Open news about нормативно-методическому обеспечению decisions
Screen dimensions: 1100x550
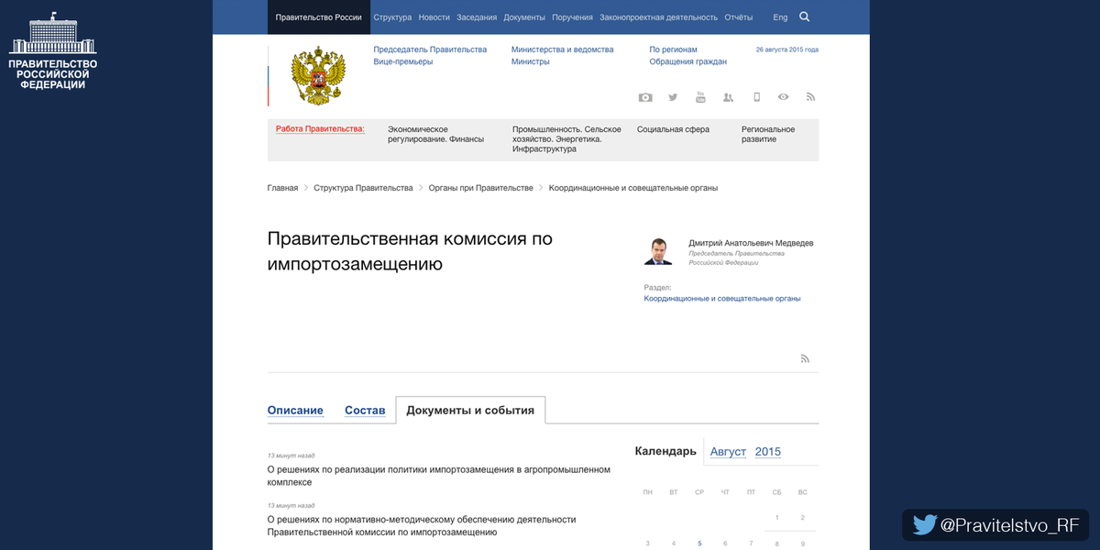(422, 525)
